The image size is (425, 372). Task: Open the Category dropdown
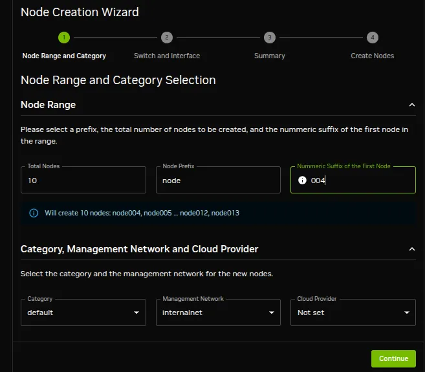coord(83,312)
